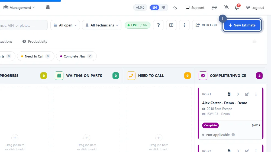Open the chat messages icon
The width and height of the screenshot is (271, 152).
214,8
